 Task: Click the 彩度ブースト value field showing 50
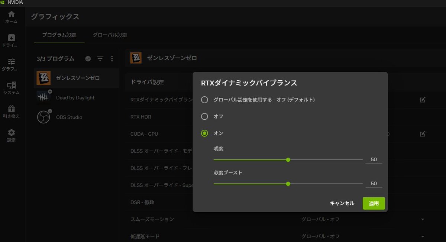(x=374, y=184)
